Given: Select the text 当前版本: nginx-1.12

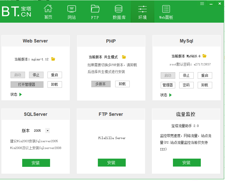Looking at the screenshot, I should pos(31,59).
